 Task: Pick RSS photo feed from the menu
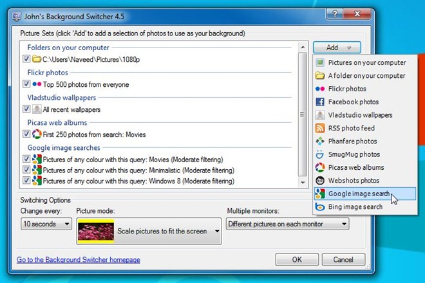pyautogui.click(x=365, y=128)
